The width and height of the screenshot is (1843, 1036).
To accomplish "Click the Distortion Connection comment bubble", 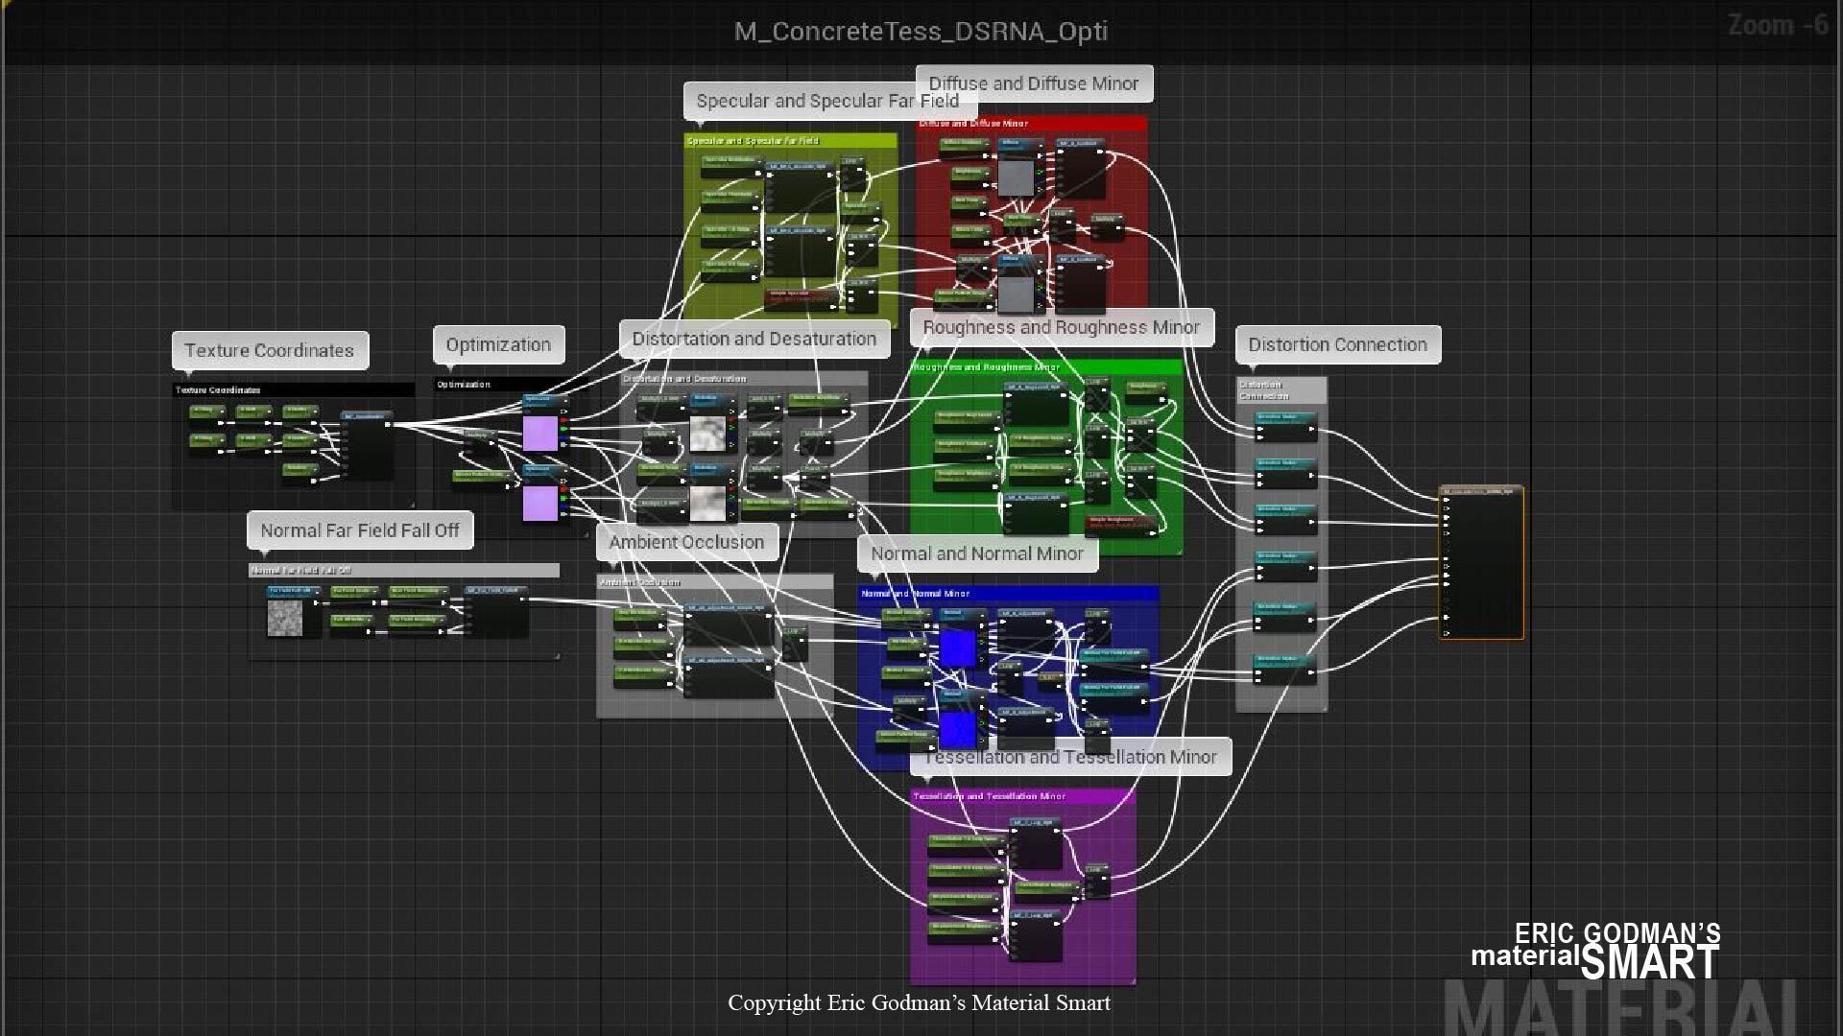I will click(x=1337, y=344).
